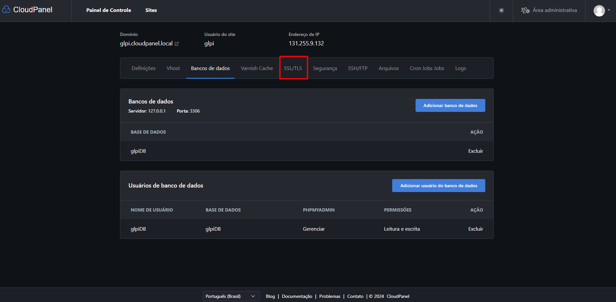
Task: Click Adicionar usuário do banco de dados
Action: click(x=439, y=186)
